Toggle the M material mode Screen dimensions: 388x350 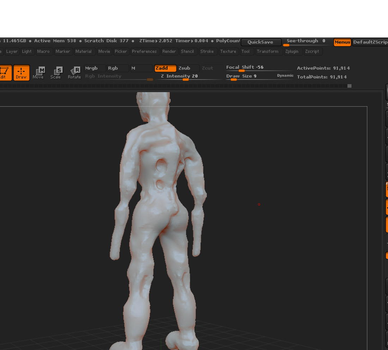coord(141,68)
